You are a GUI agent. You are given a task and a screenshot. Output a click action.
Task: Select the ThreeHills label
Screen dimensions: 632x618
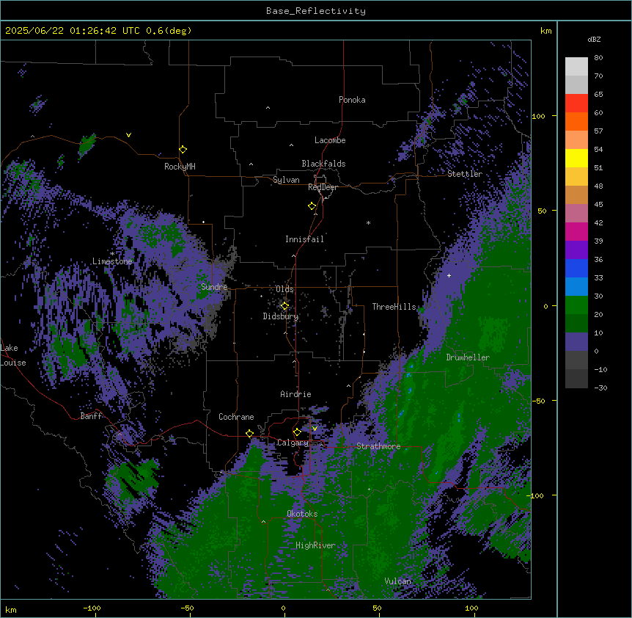pos(394,307)
